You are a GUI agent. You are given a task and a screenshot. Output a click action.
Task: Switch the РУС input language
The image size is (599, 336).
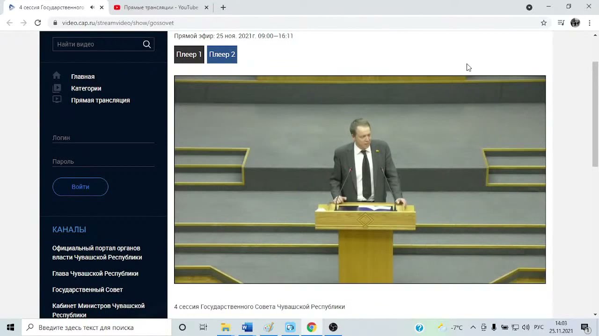(539, 328)
